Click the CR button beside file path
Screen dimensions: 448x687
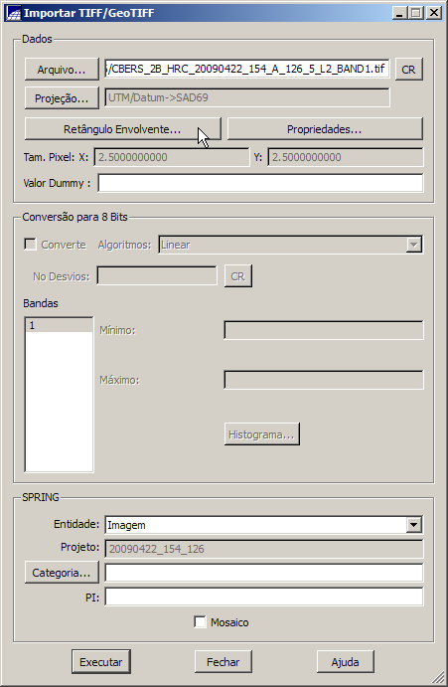(408, 70)
